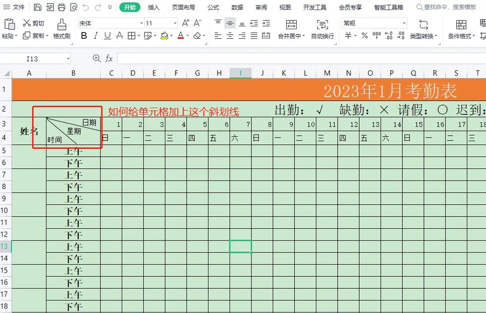
Task: Expand the Copy options arrow
Action: [x=47, y=36]
